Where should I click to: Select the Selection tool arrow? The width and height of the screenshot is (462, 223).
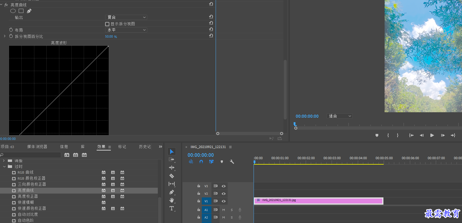[172, 151]
